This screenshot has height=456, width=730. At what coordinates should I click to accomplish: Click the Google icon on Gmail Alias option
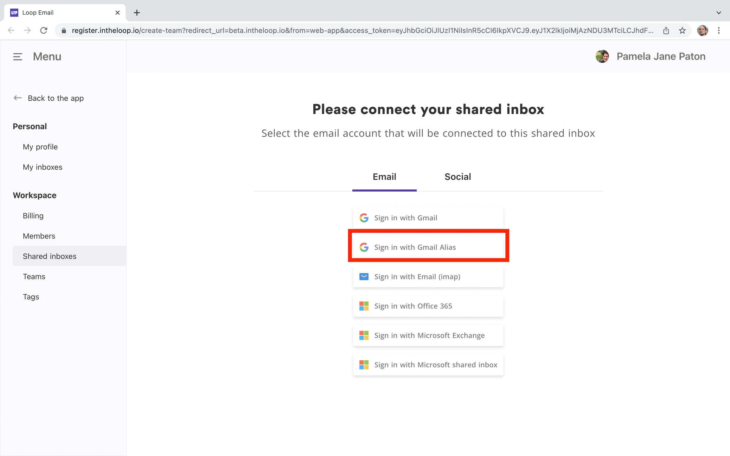[x=364, y=247]
